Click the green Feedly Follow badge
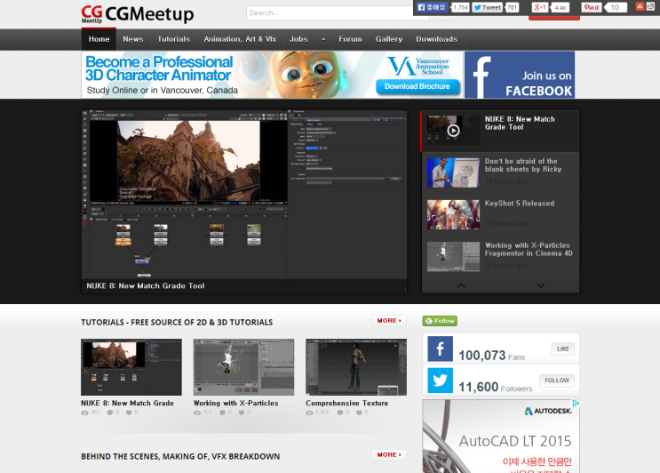Viewport: 660px width, 473px height. click(440, 321)
